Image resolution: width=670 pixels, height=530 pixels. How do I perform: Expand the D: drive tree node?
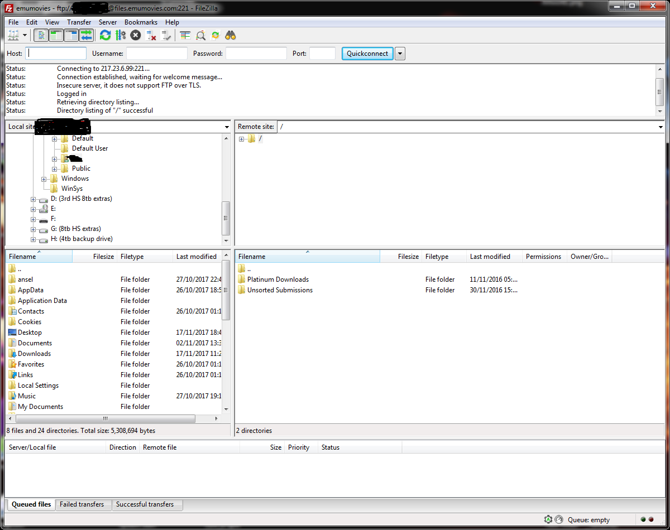(33, 199)
